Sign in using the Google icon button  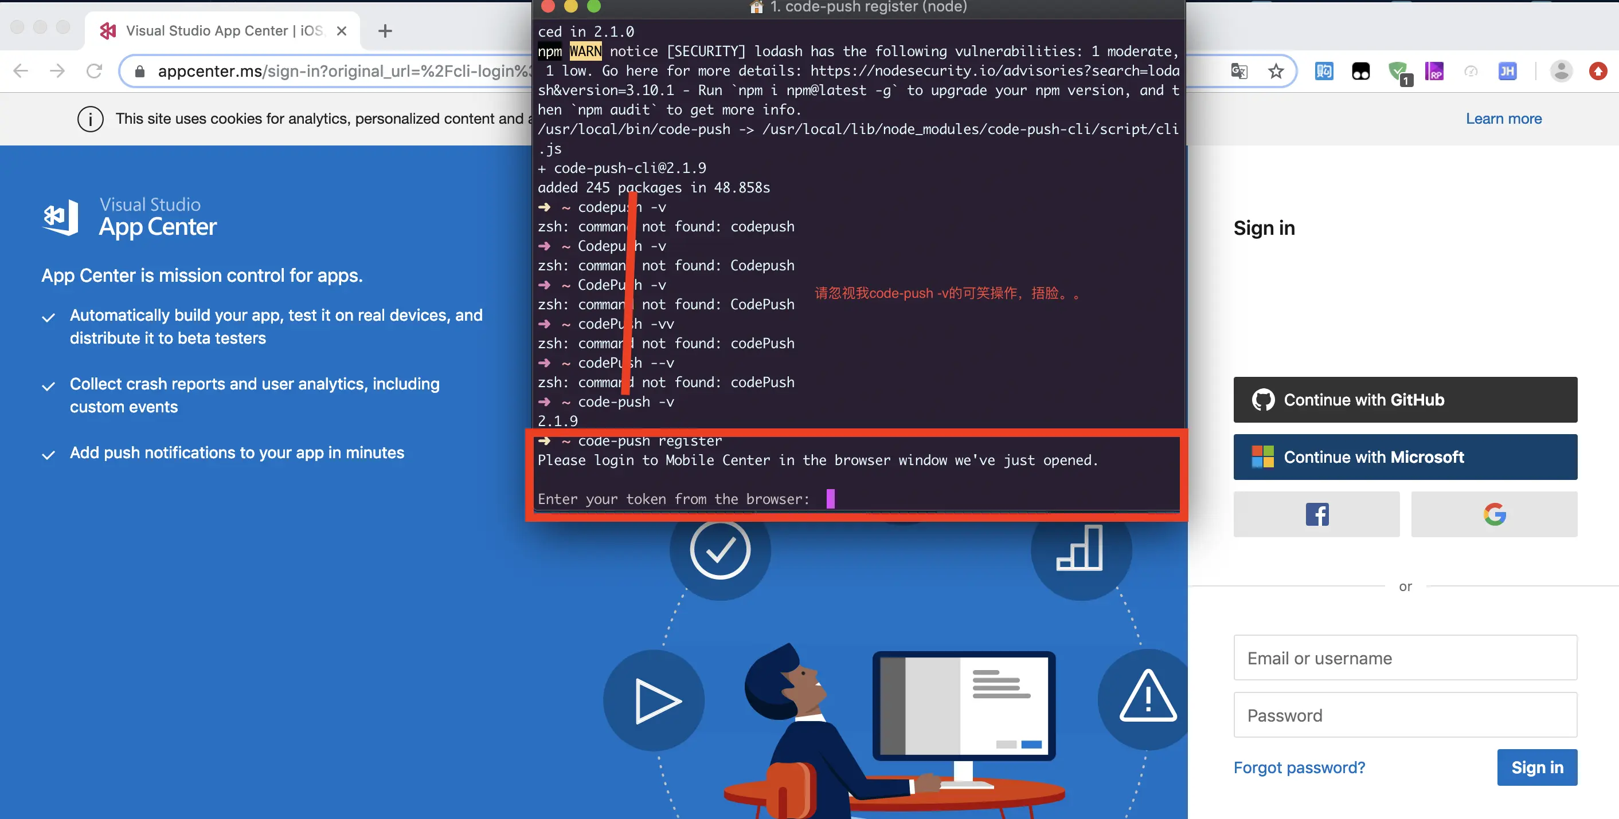[1494, 514]
